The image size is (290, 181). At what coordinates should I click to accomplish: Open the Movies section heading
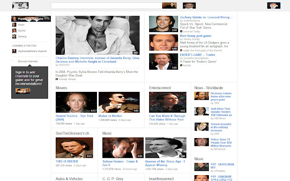62,88
